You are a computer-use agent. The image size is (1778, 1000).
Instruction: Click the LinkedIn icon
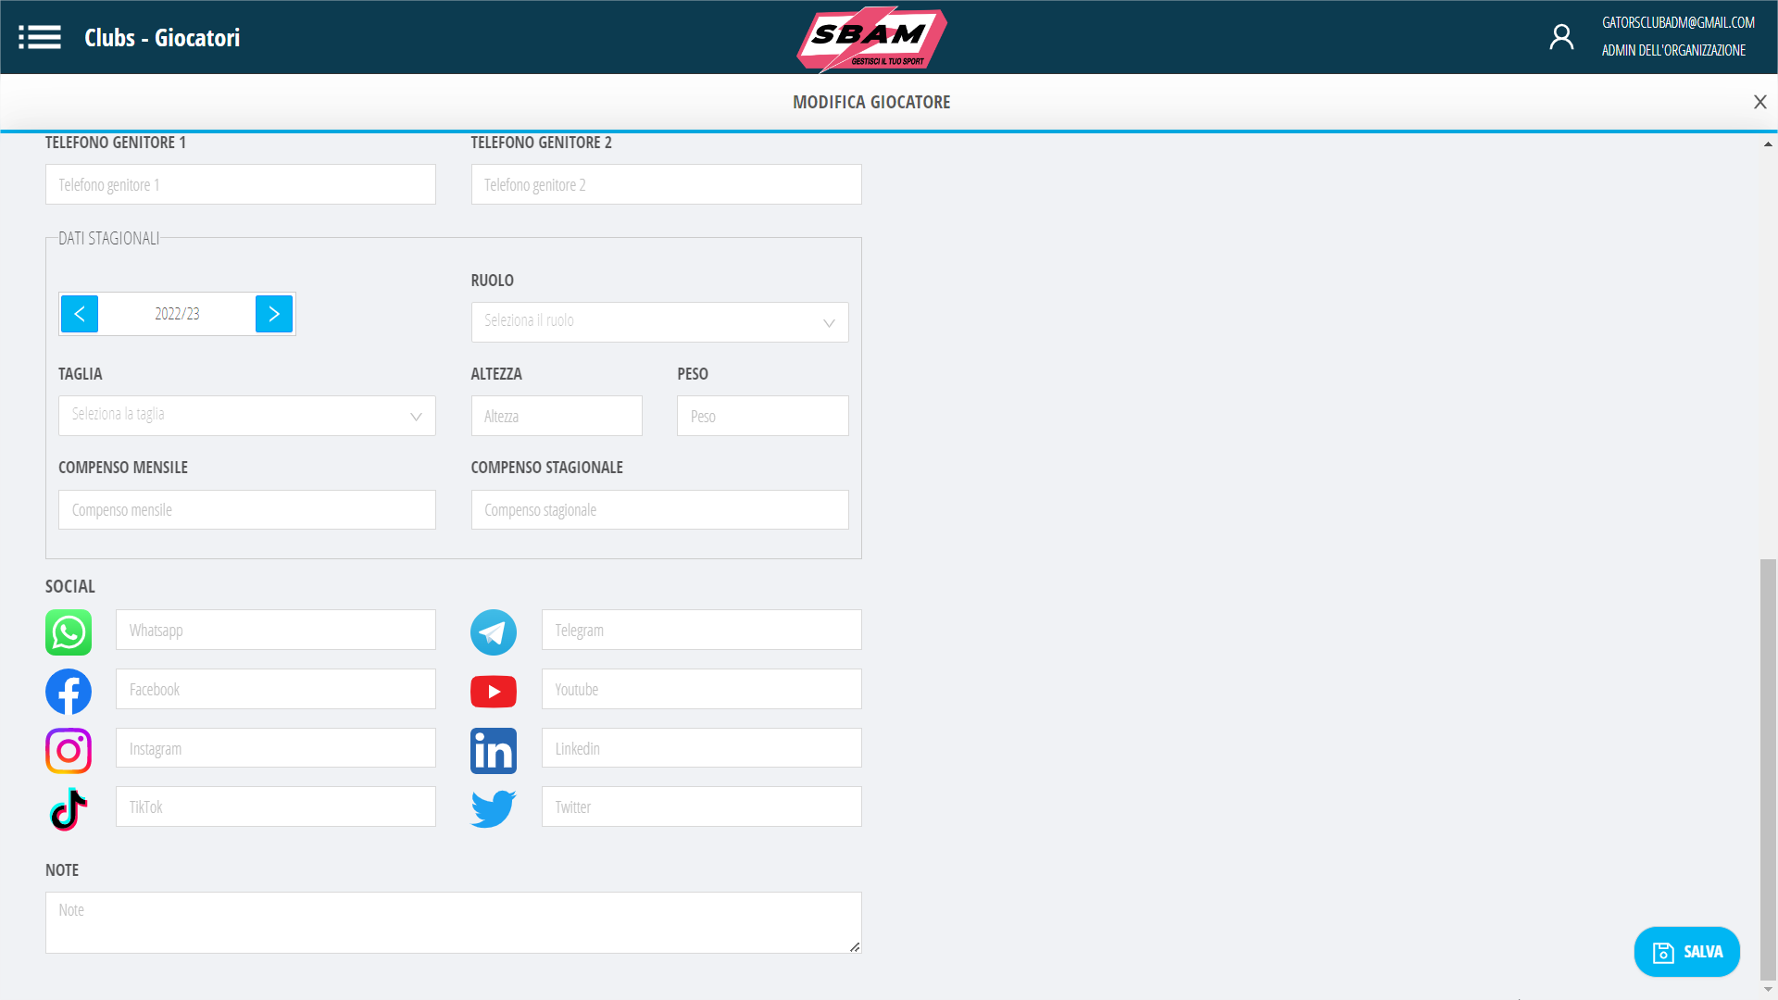tap(494, 751)
